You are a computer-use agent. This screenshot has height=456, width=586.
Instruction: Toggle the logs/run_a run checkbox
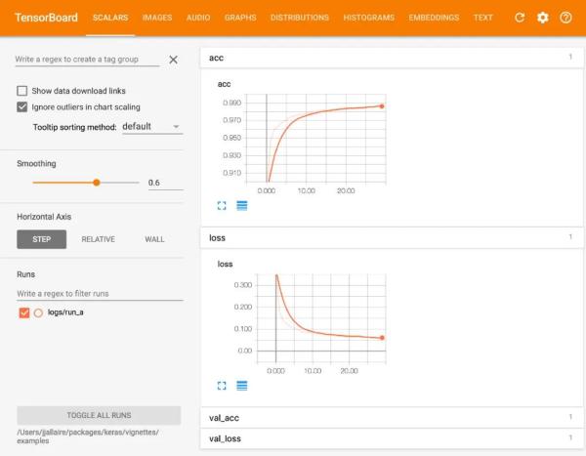(24, 312)
